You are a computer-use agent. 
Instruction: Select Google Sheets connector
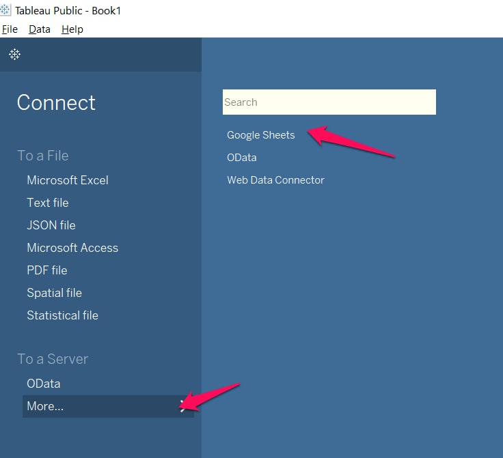261,135
